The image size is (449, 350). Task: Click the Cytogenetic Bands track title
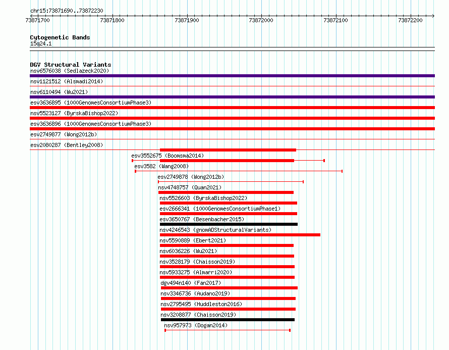(60, 37)
